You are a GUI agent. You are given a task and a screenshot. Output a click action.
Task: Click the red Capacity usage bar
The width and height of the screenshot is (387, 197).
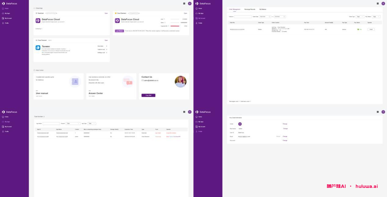click(175, 26)
